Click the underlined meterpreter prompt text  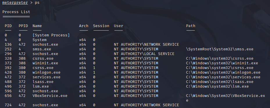(15, 3)
